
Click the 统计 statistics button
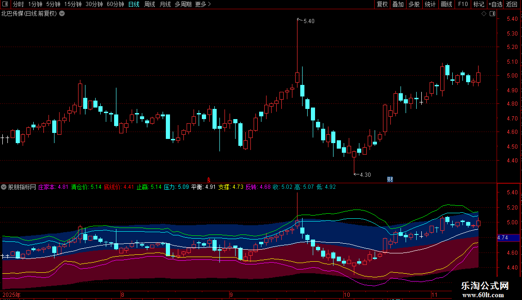click(x=430, y=5)
